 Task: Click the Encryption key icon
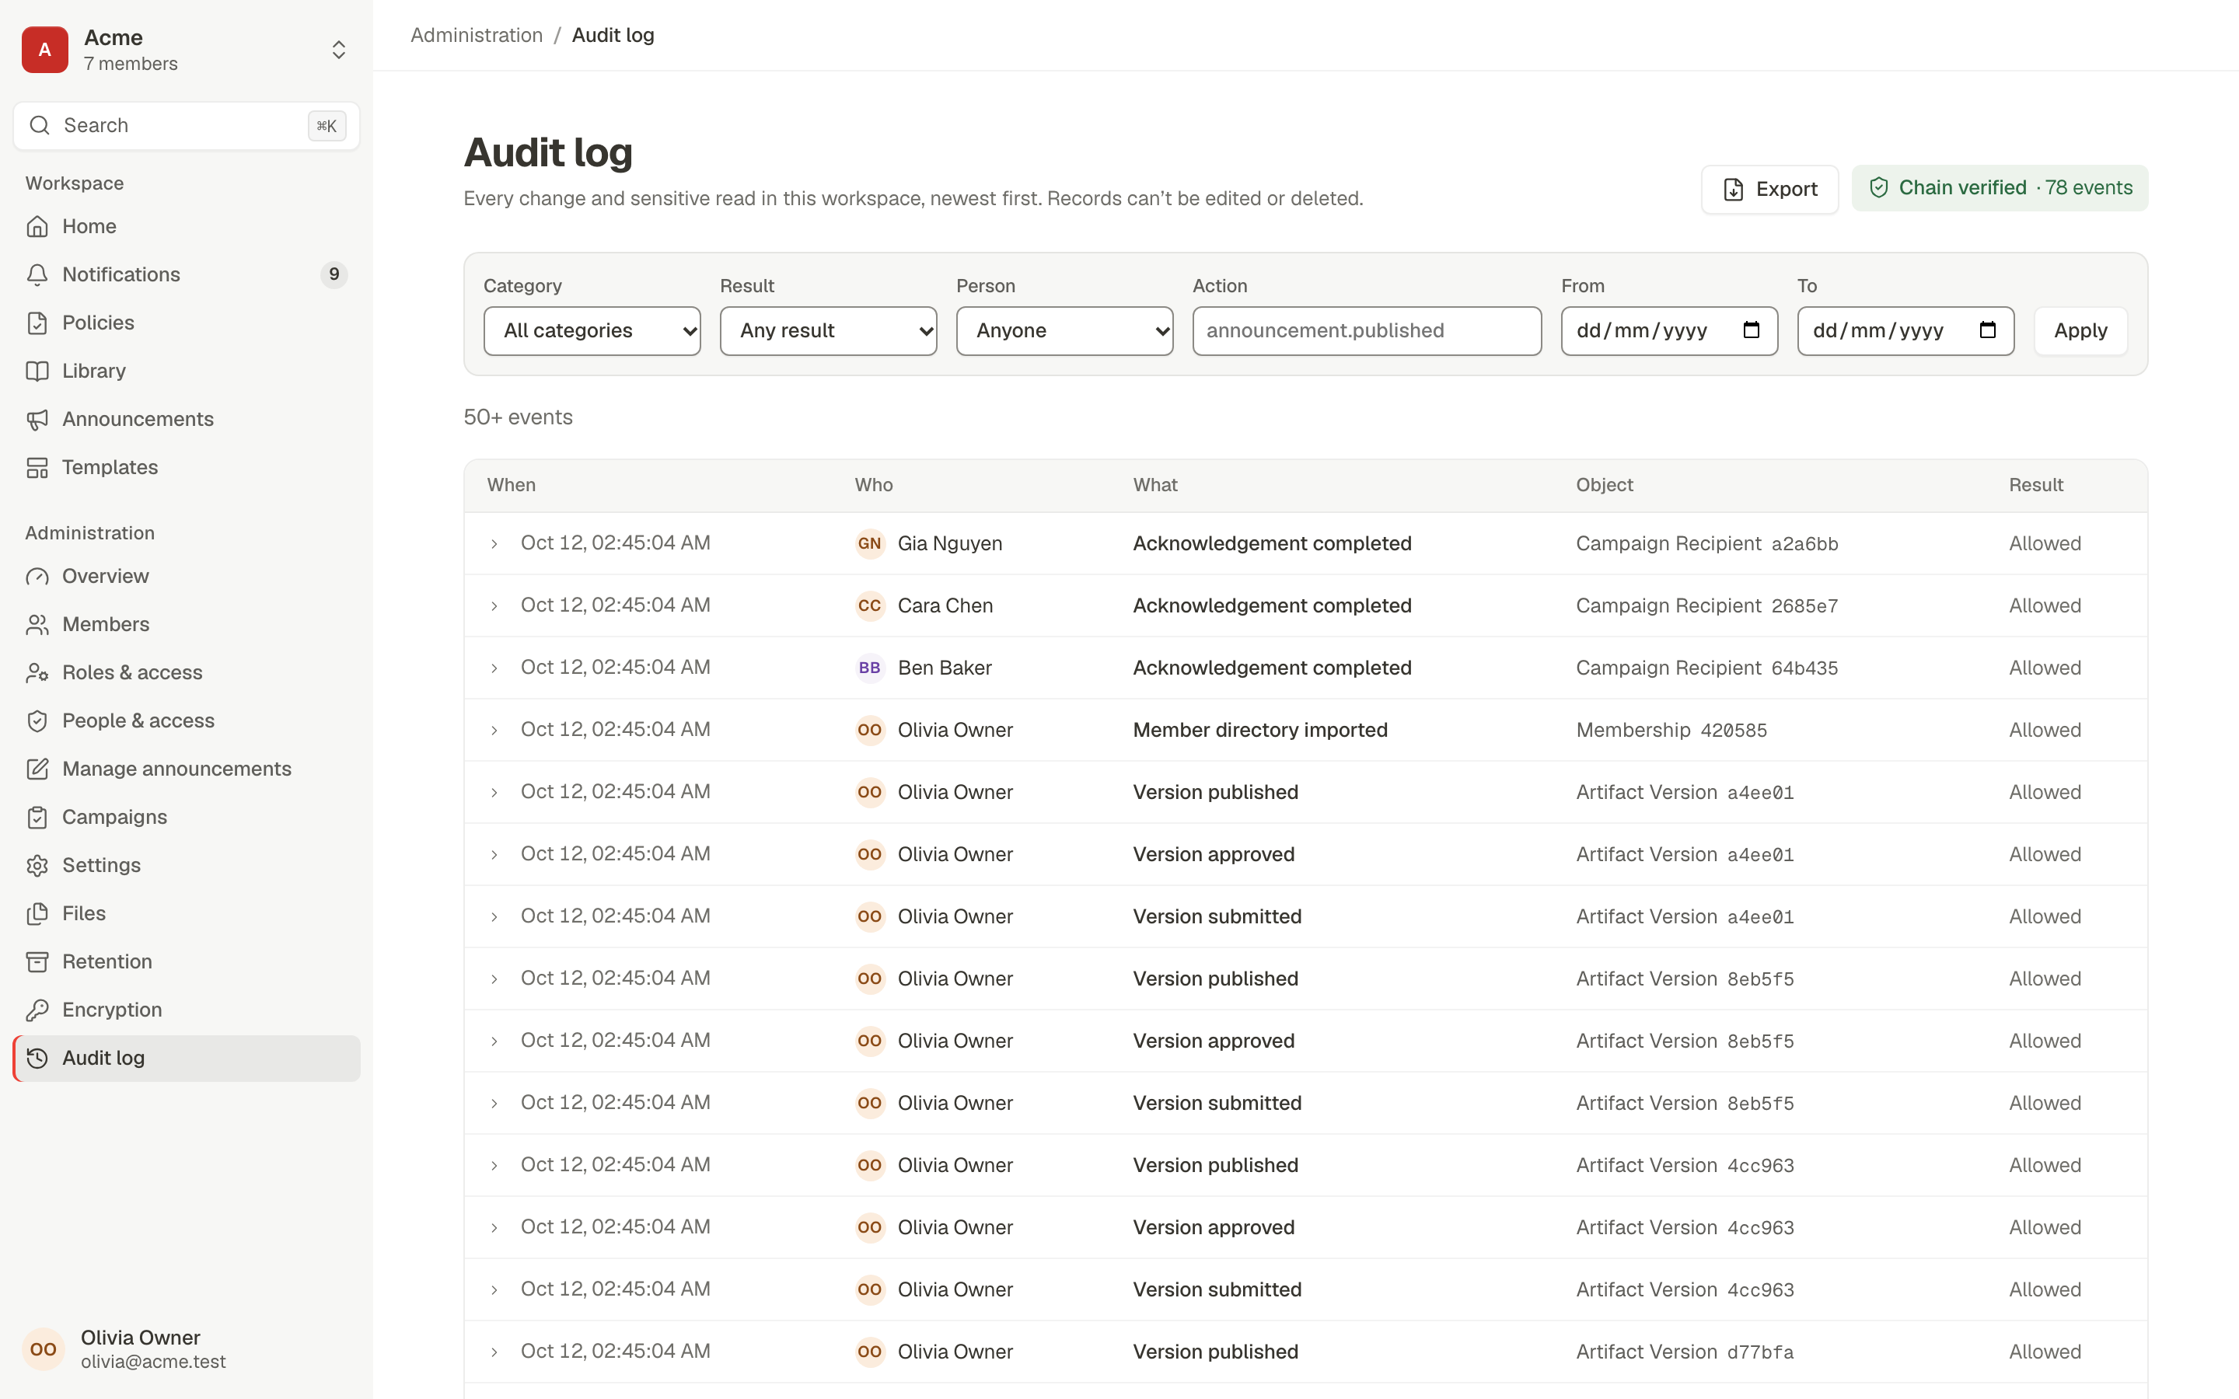coord(37,1010)
